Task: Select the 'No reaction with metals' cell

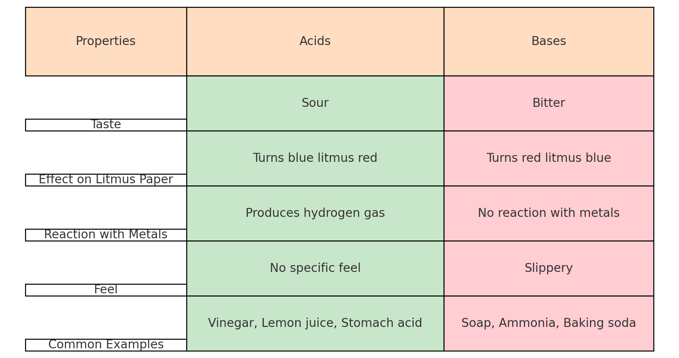Action: [x=549, y=213]
